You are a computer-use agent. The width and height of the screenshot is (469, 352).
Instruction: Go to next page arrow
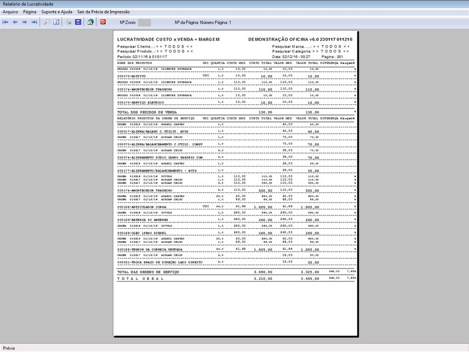(25, 22)
